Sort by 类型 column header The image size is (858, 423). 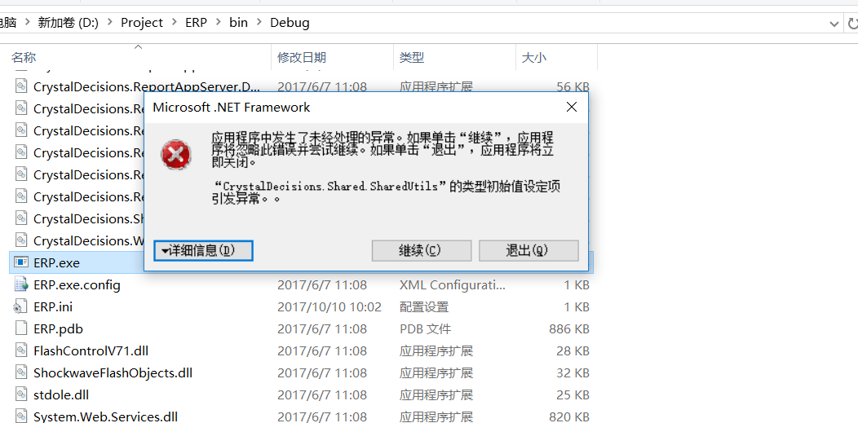click(x=412, y=57)
